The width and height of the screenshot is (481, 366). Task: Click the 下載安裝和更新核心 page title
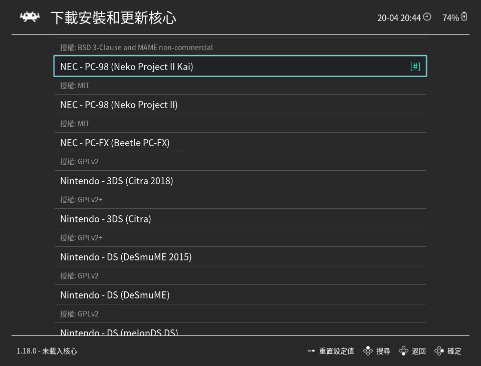coord(114,18)
